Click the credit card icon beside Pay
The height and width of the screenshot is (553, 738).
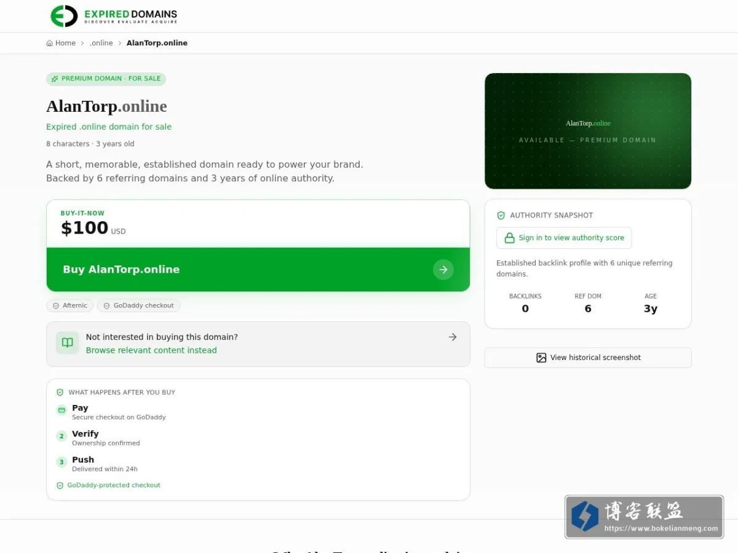click(x=61, y=410)
